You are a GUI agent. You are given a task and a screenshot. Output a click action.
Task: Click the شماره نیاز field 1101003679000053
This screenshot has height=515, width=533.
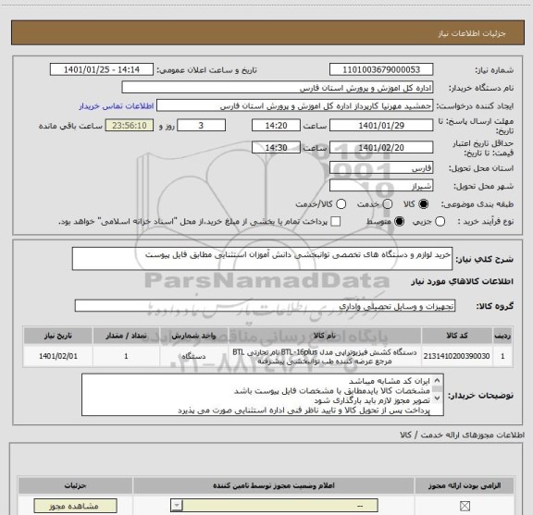click(x=381, y=69)
